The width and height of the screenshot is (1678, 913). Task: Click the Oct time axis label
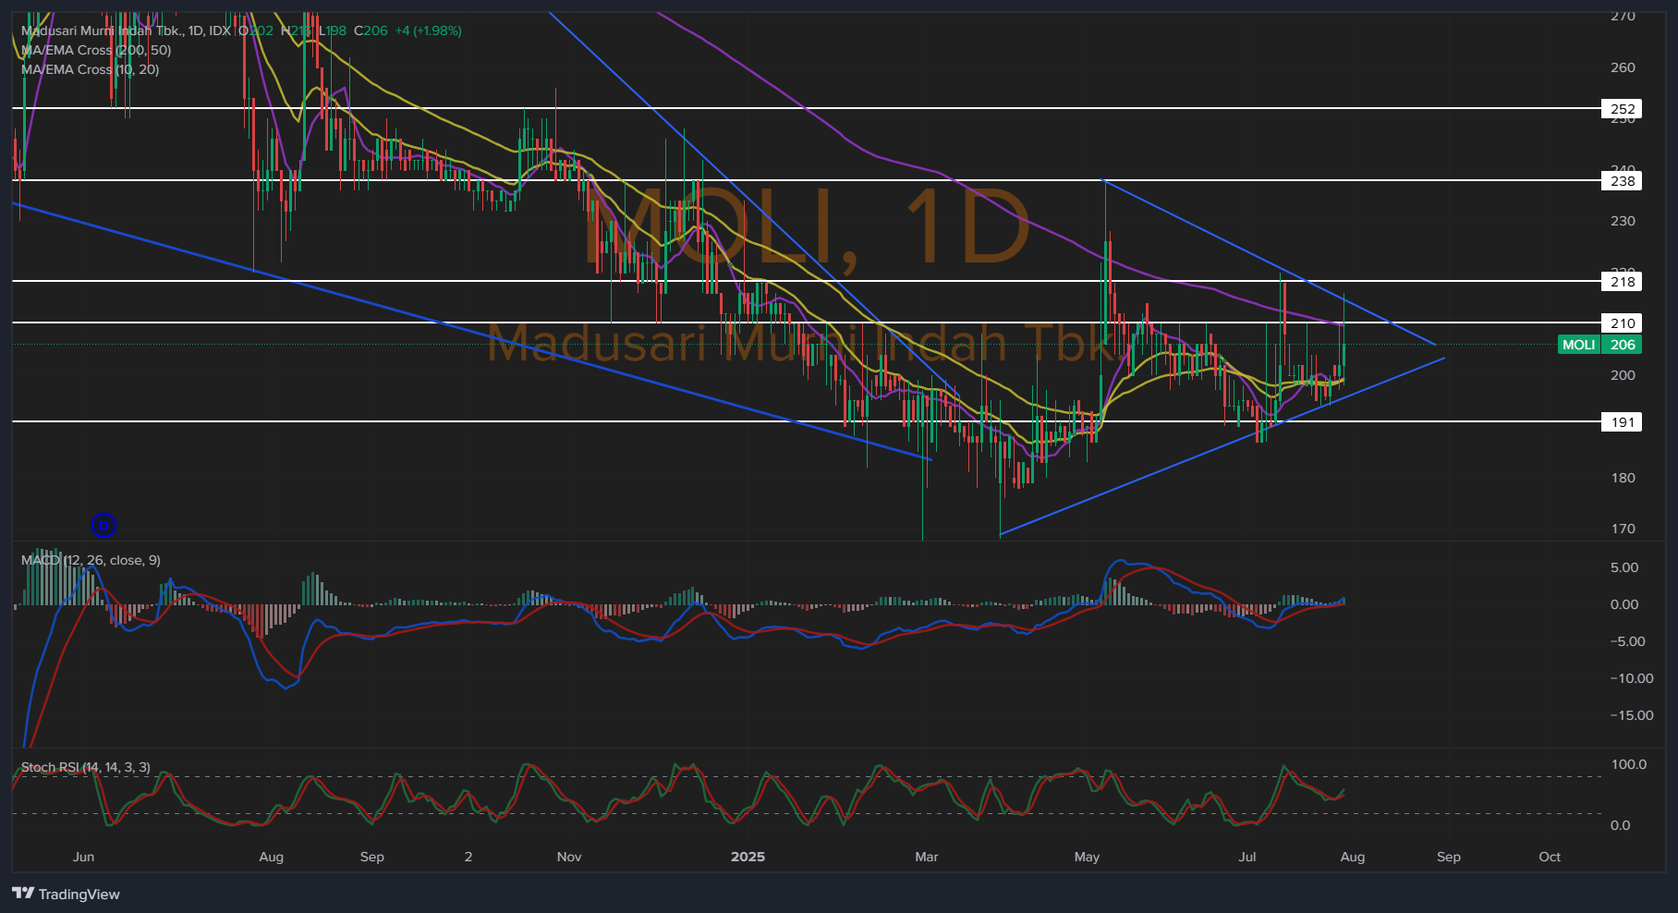click(x=1550, y=857)
